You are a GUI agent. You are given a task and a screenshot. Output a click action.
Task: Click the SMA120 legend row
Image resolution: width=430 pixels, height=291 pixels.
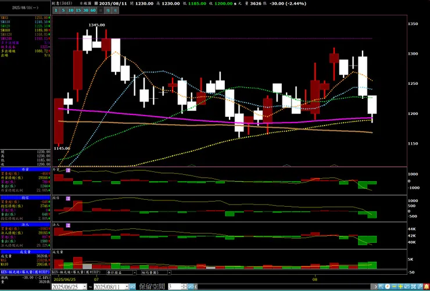pos(25,34)
